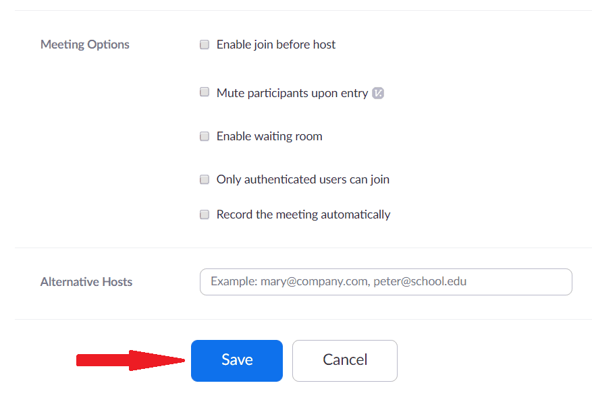Screen dimensions: 592x404
Task: Click the Alternative Hosts section label
Action: (x=86, y=282)
